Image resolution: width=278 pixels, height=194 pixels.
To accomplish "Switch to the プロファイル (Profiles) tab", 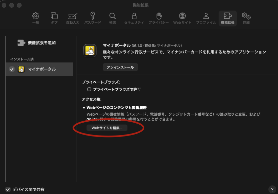I will 206,19.
